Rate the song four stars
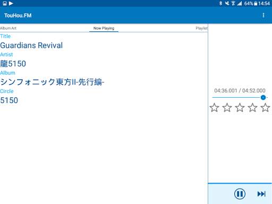Screen dimensions: 272x204 pyautogui.click(x=252, y=107)
